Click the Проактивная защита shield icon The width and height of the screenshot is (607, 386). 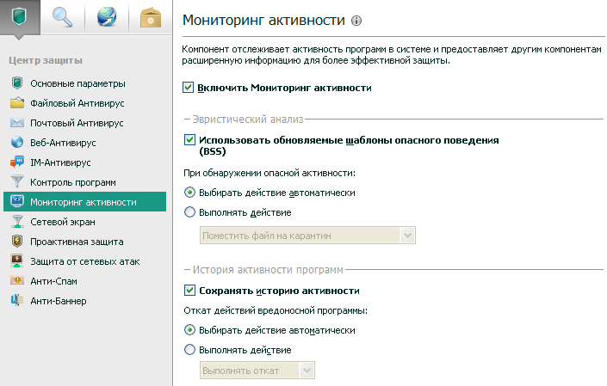pyautogui.click(x=16, y=242)
